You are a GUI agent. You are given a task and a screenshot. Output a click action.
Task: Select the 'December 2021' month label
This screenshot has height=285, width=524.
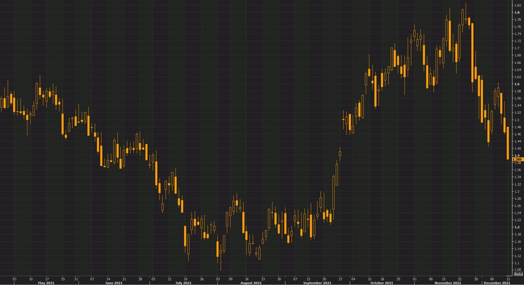pos(497,283)
